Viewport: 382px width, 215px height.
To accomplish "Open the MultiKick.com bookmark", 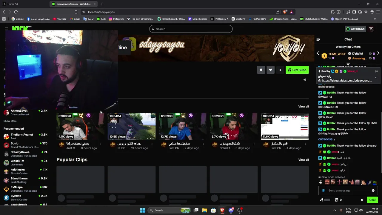I will pos(314,19).
